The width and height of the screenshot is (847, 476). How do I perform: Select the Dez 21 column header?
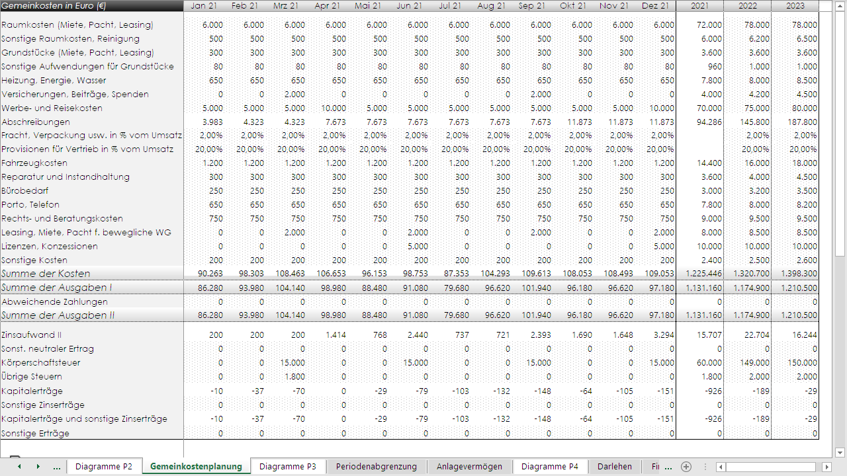(656, 6)
